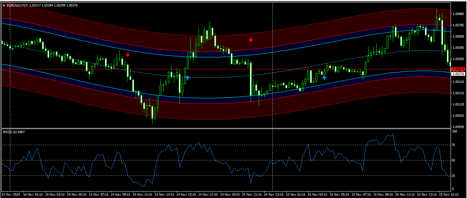467x198 pixels.
Task: Click the white 1.05376 current price tag
Action: click(x=458, y=74)
